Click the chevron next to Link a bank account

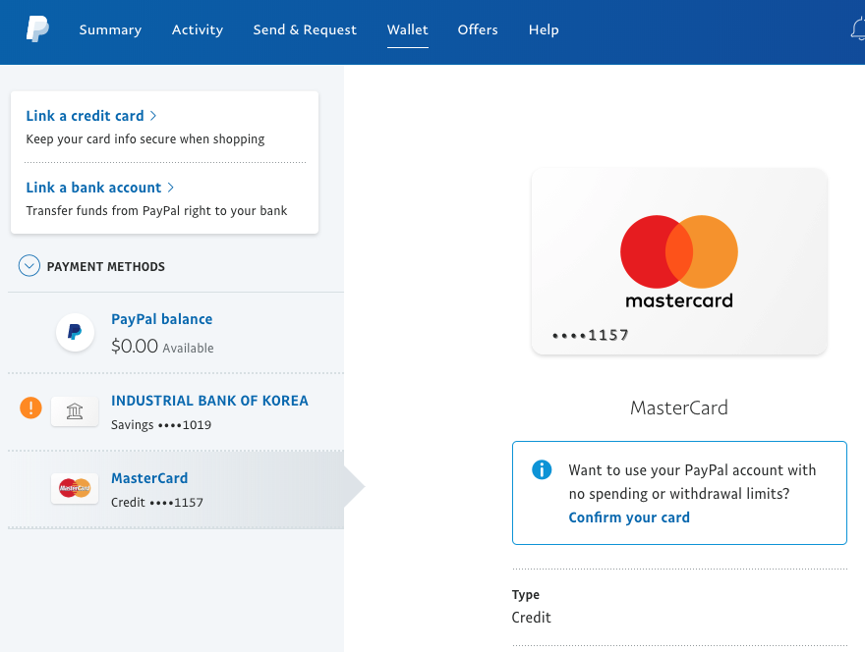tap(170, 188)
